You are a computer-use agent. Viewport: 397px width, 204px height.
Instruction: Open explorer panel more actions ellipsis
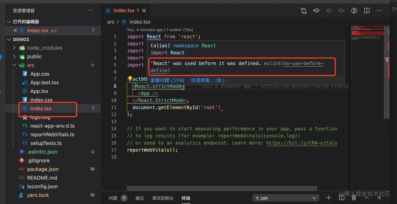tap(91, 11)
